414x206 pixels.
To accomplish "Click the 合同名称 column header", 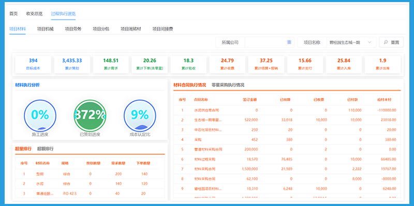I will point(201,100).
